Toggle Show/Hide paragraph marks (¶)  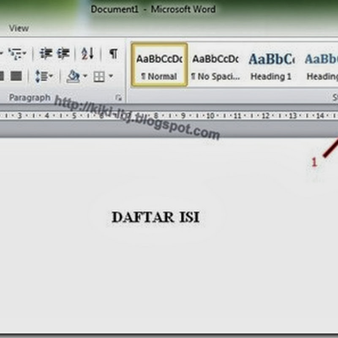114,54
